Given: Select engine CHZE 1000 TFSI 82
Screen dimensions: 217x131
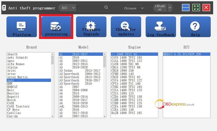Looking at the screenshot, I should [x=134, y=77].
